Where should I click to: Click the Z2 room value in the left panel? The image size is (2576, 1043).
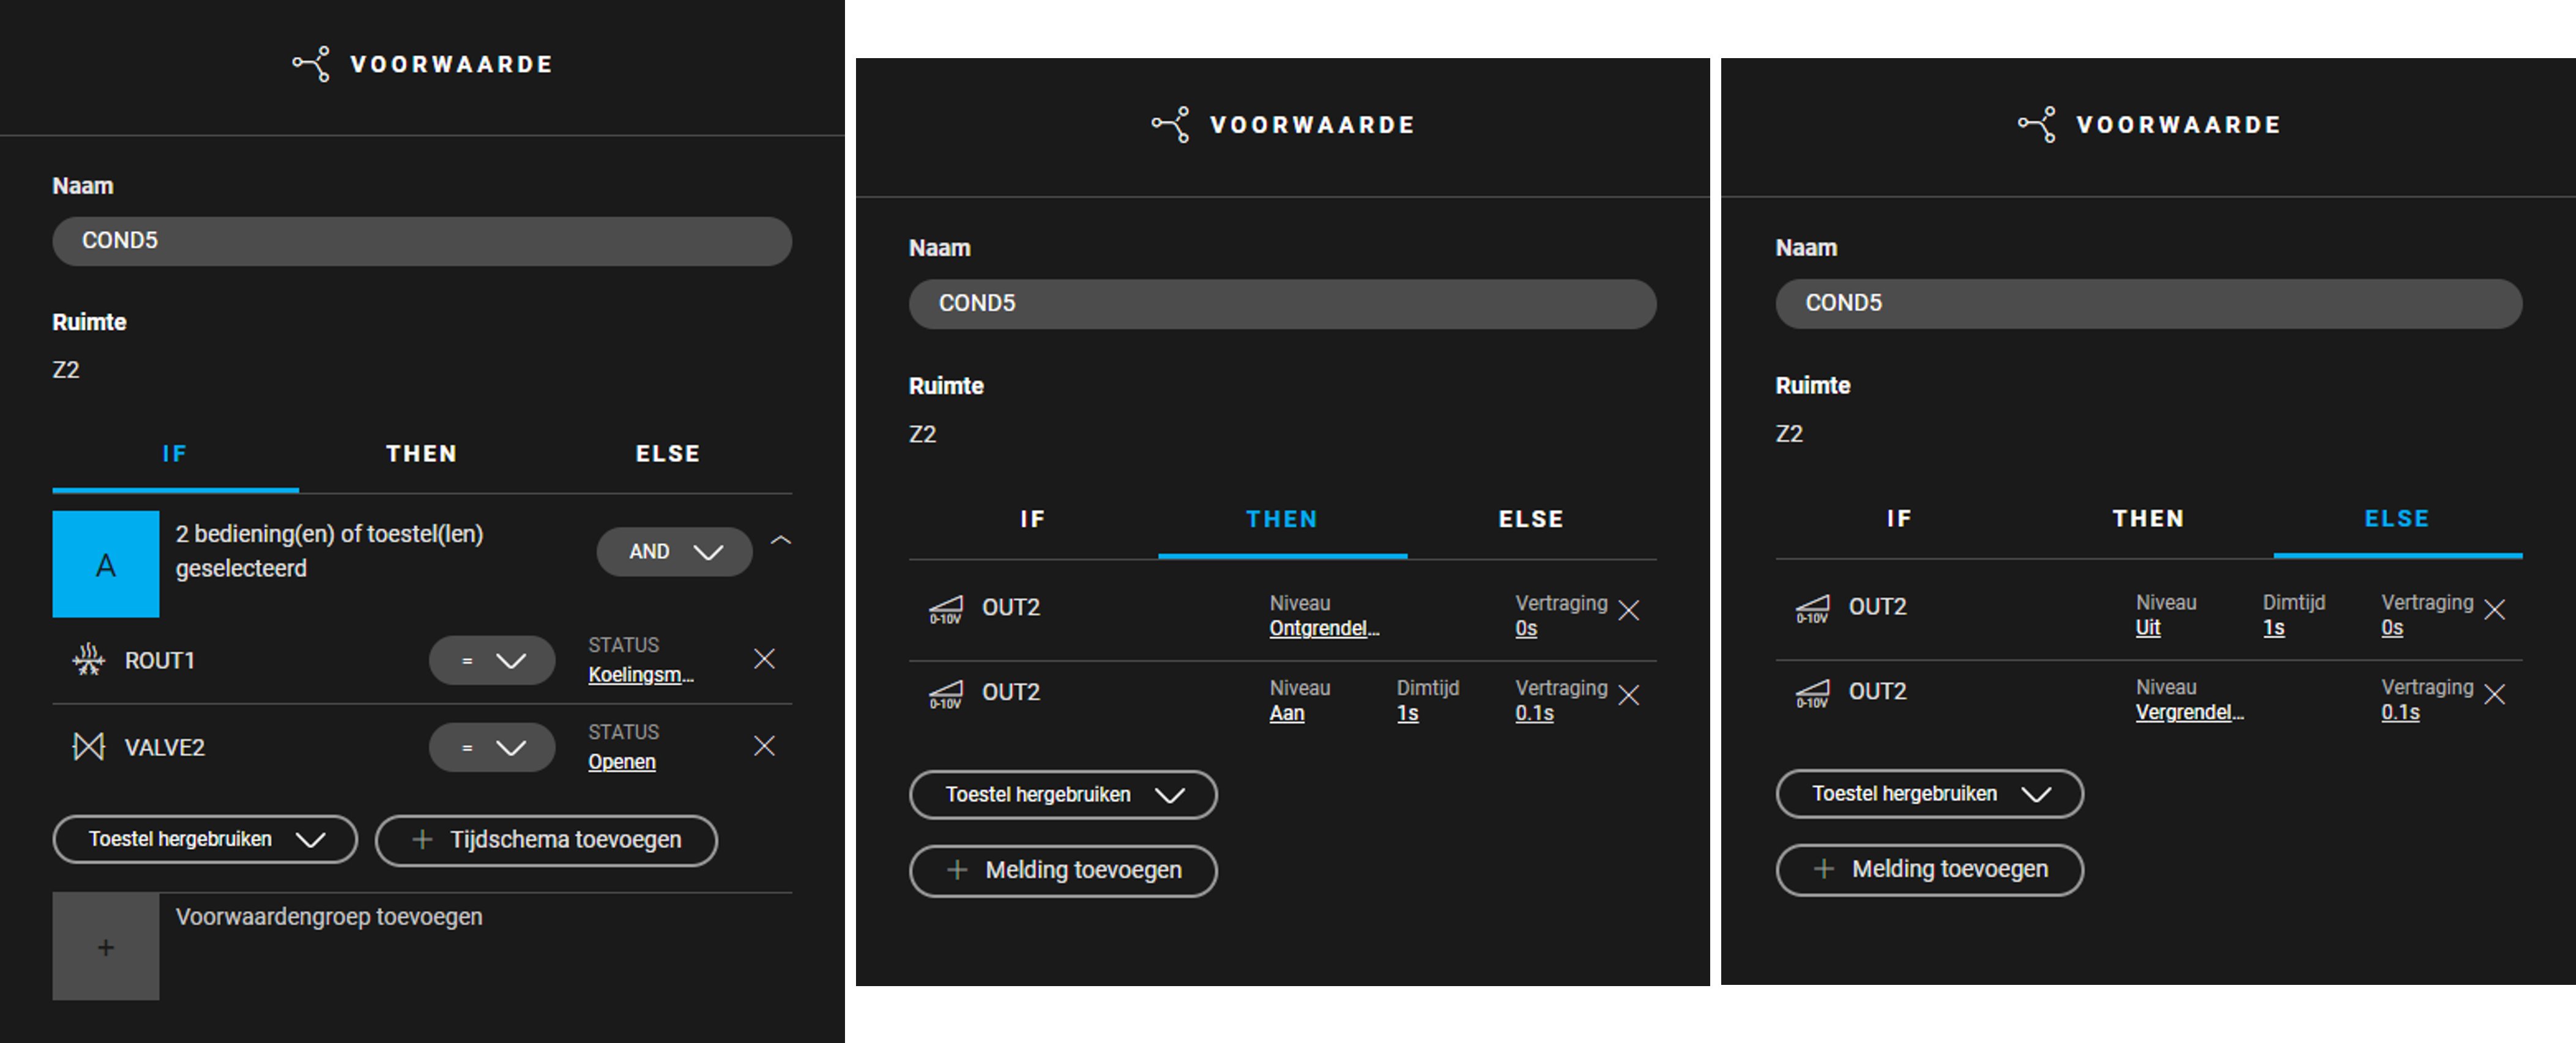(66, 370)
